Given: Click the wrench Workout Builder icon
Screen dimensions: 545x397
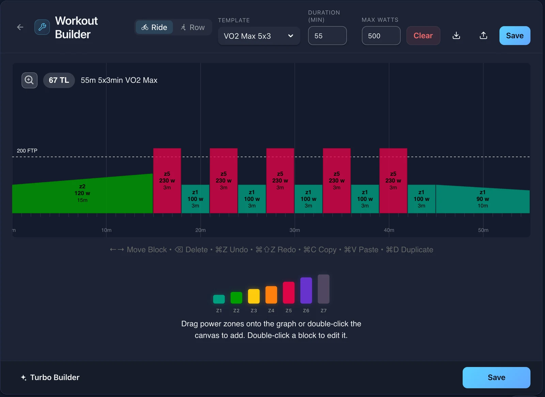Looking at the screenshot, I should pos(42,27).
